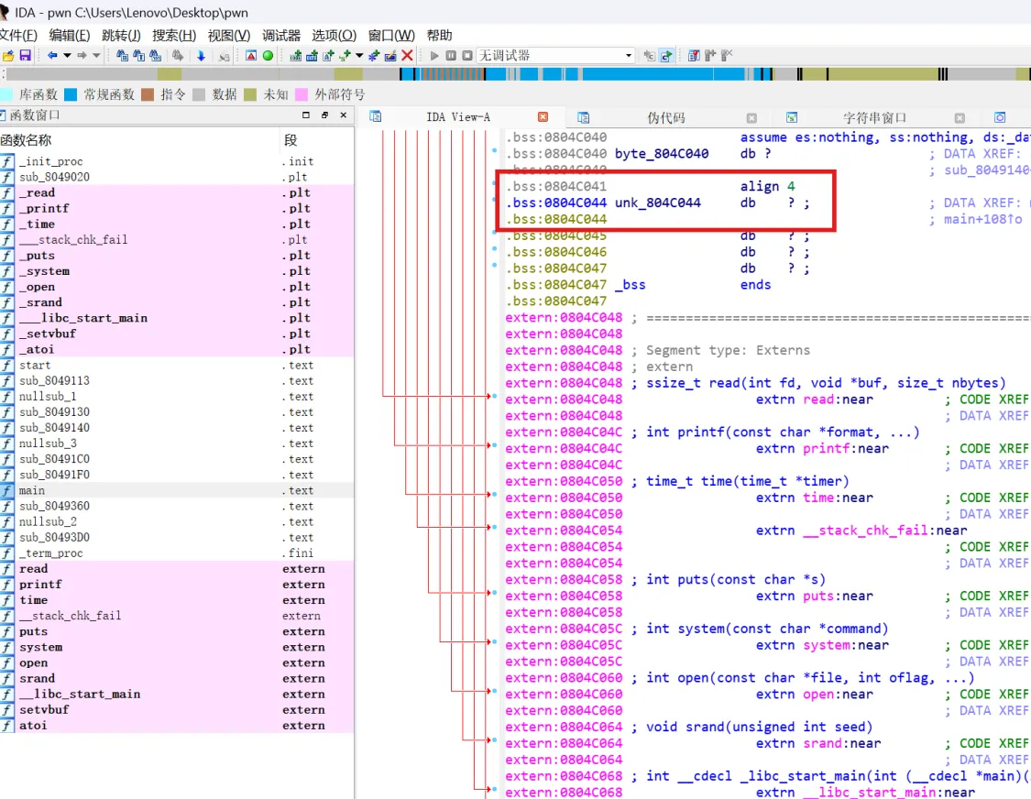Screen dimensions: 1031x799
Task: Select the _system function in .plt
Action: pyautogui.click(x=177, y=271)
